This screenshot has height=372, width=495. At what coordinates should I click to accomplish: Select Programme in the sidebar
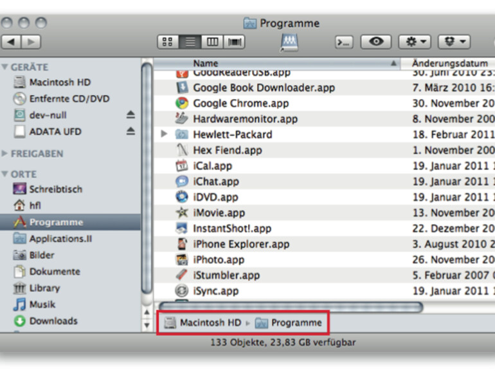click(70, 222)
